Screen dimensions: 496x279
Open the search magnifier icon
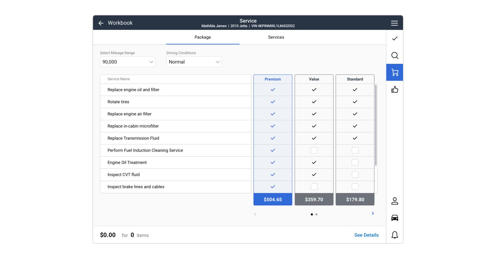(x=394, y=56)
